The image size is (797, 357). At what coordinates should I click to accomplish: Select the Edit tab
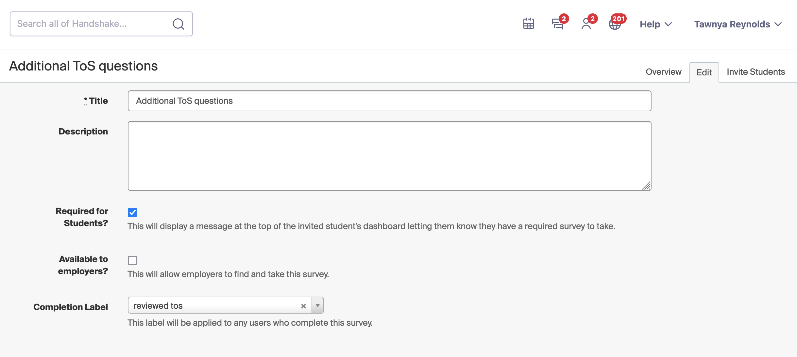(x=704, y=72)
